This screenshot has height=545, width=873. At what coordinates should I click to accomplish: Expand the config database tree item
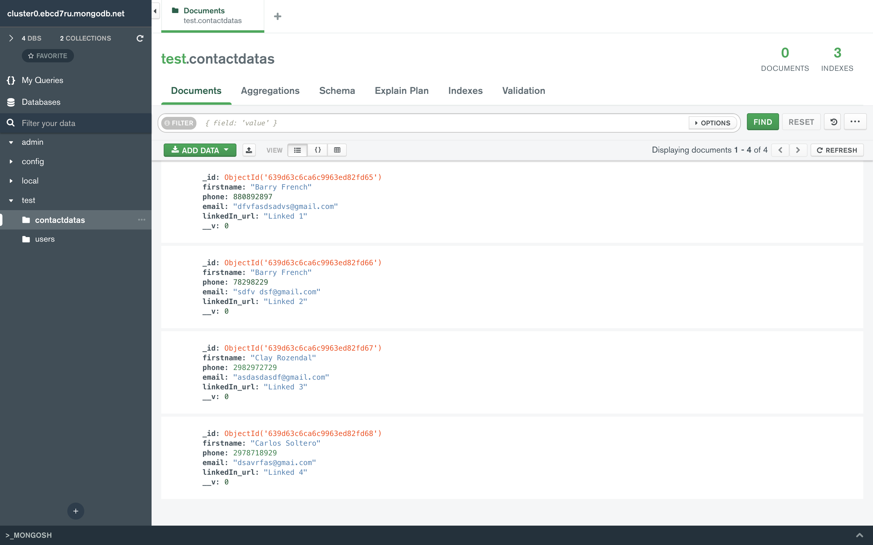point(11,161)
